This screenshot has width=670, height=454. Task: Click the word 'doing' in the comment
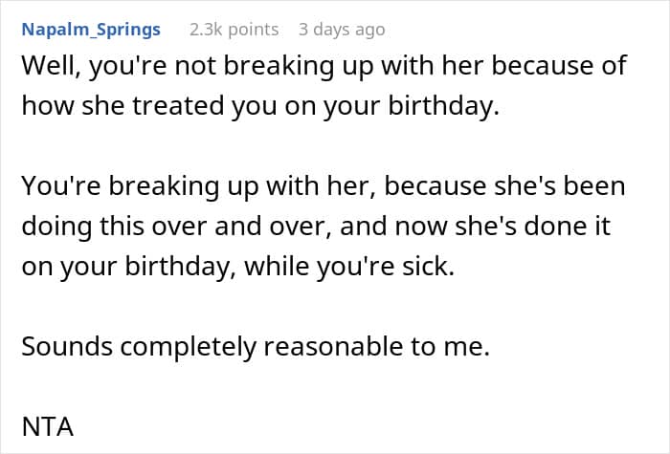[x=56, y=227]
